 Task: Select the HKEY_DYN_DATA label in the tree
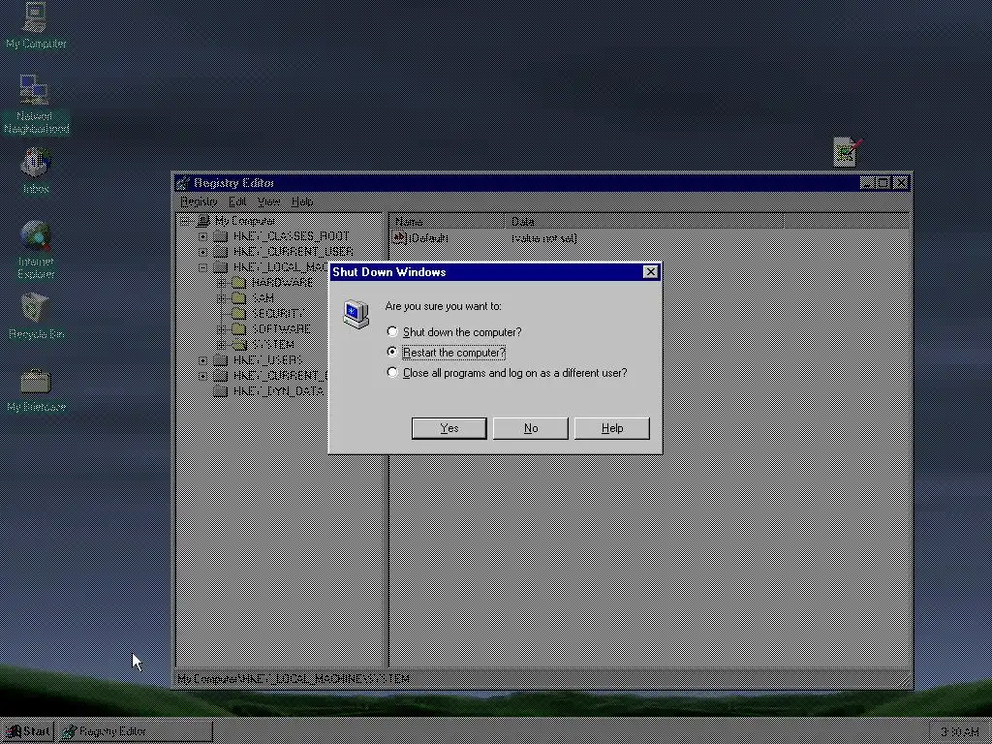coord(278,391)
